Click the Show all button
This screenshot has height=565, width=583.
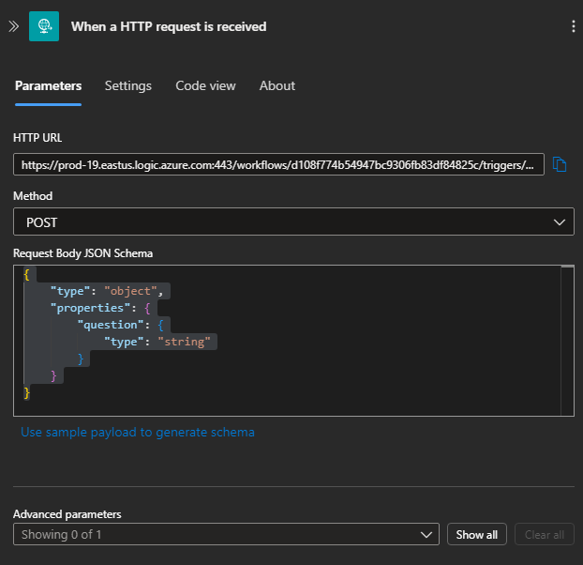(x=477, y=534)
